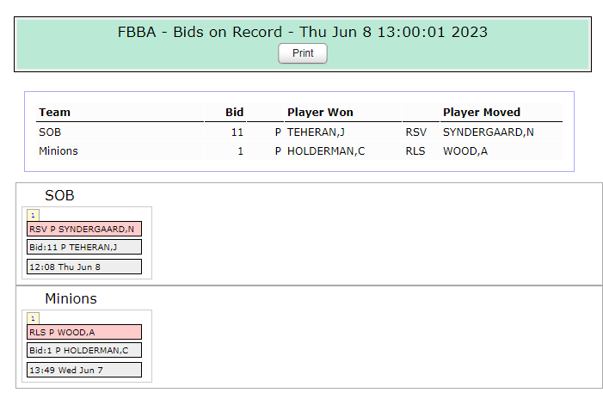The width and height of the screenshot is (603, 405).
Task: Click HOLDERMAN,C in the Player Won column
Action: click(x=326, y=151)
